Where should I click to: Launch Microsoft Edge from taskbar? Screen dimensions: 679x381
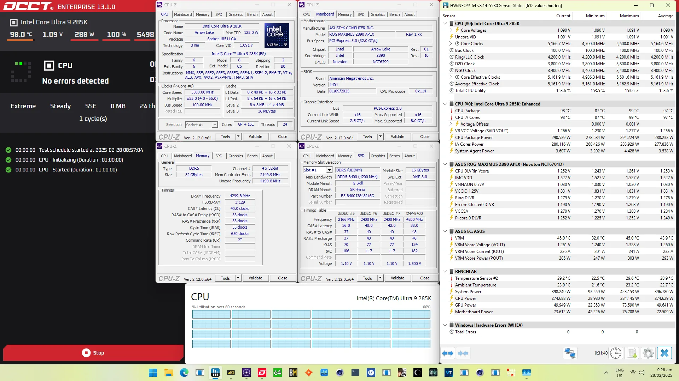(184, 373)
